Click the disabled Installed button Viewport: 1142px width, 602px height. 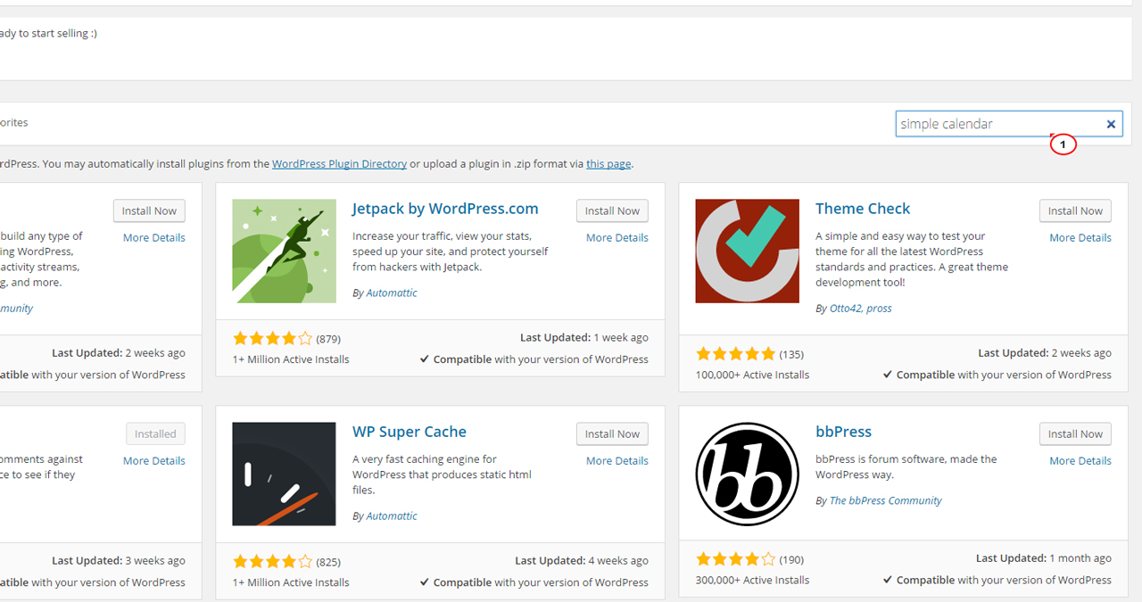pos(155,434)
